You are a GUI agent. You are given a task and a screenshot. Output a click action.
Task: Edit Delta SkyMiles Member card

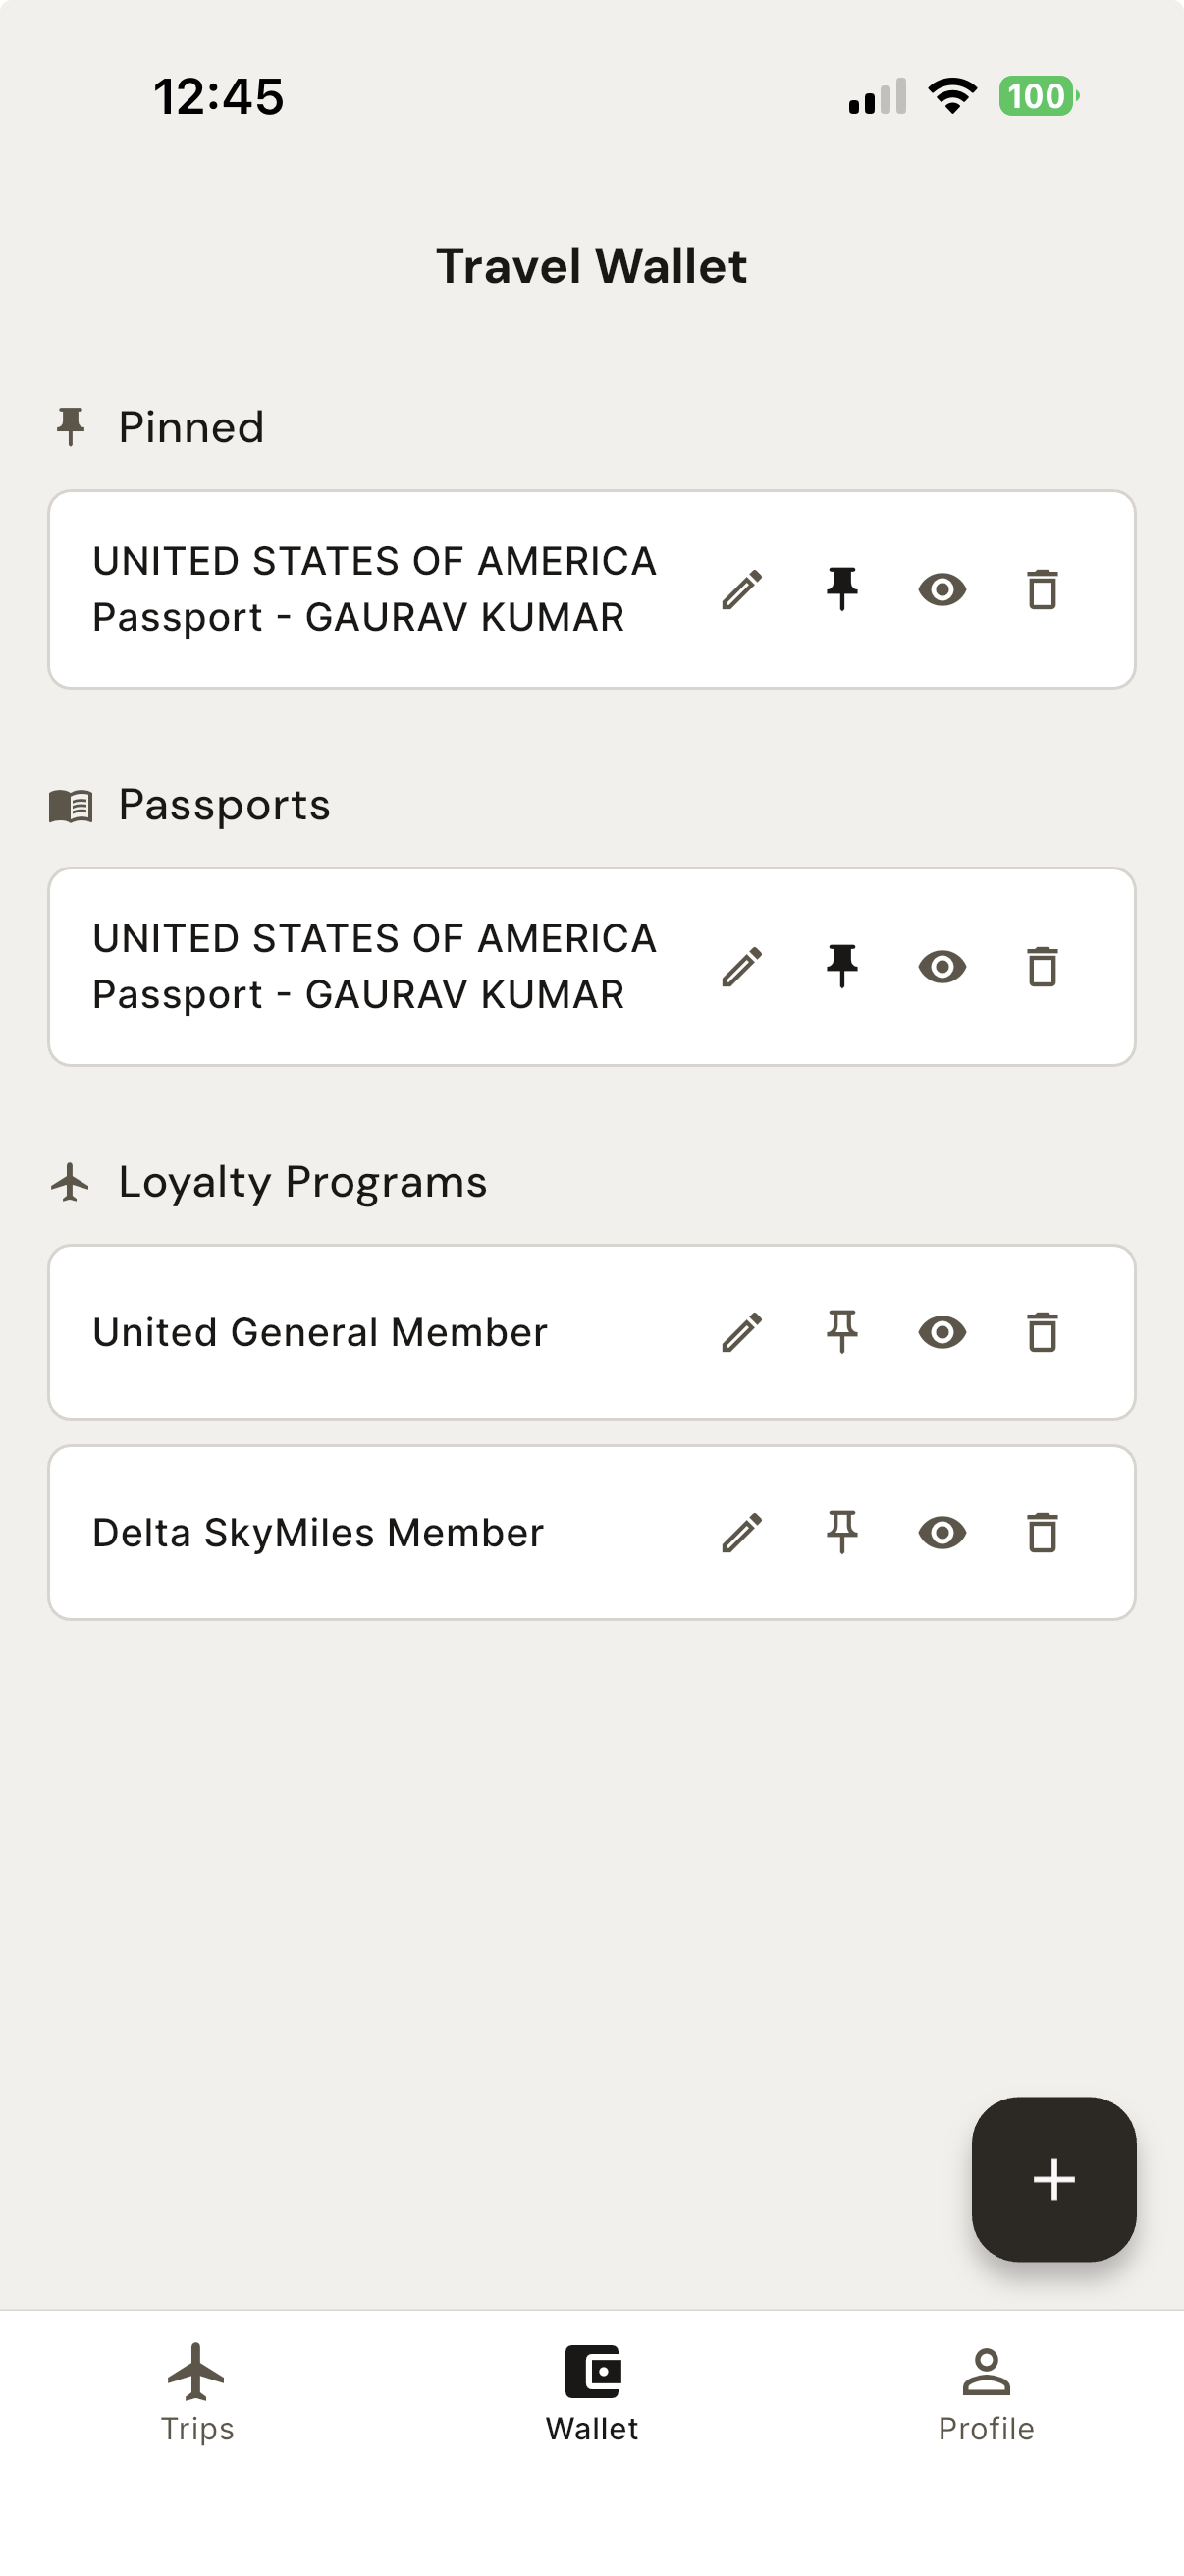click(x=742, y=1532)
